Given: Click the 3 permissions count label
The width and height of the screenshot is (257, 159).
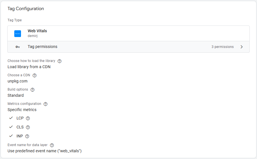Looking at the screenshot, I should point(222,47).
